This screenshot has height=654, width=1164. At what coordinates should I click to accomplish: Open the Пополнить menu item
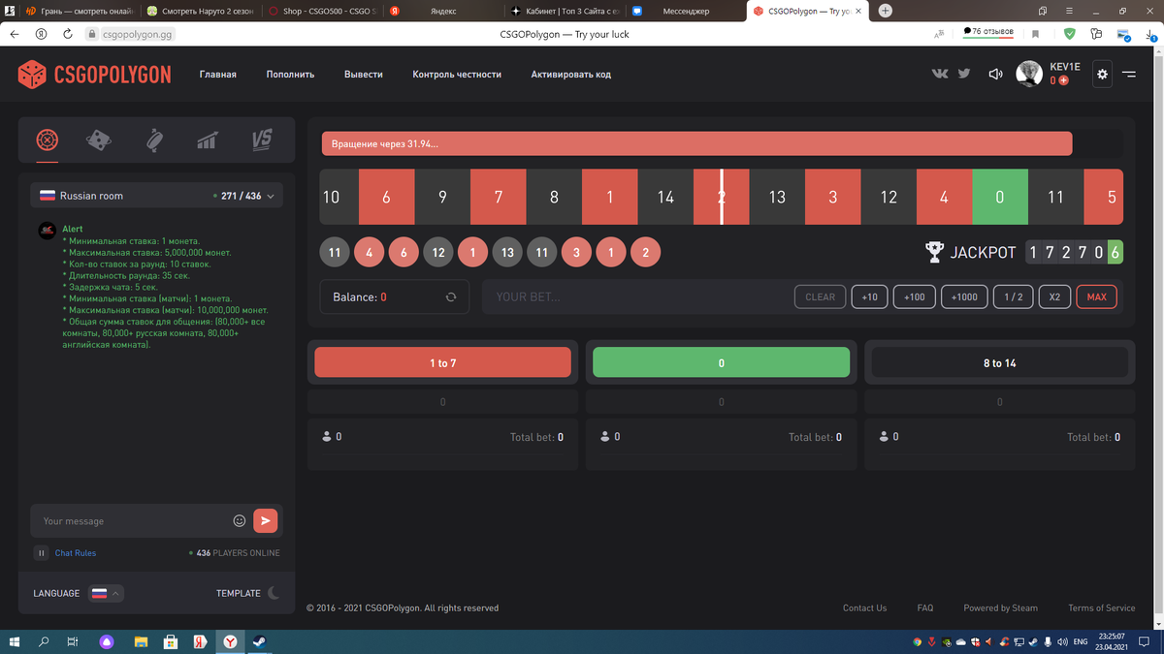(x=289, y=74)
